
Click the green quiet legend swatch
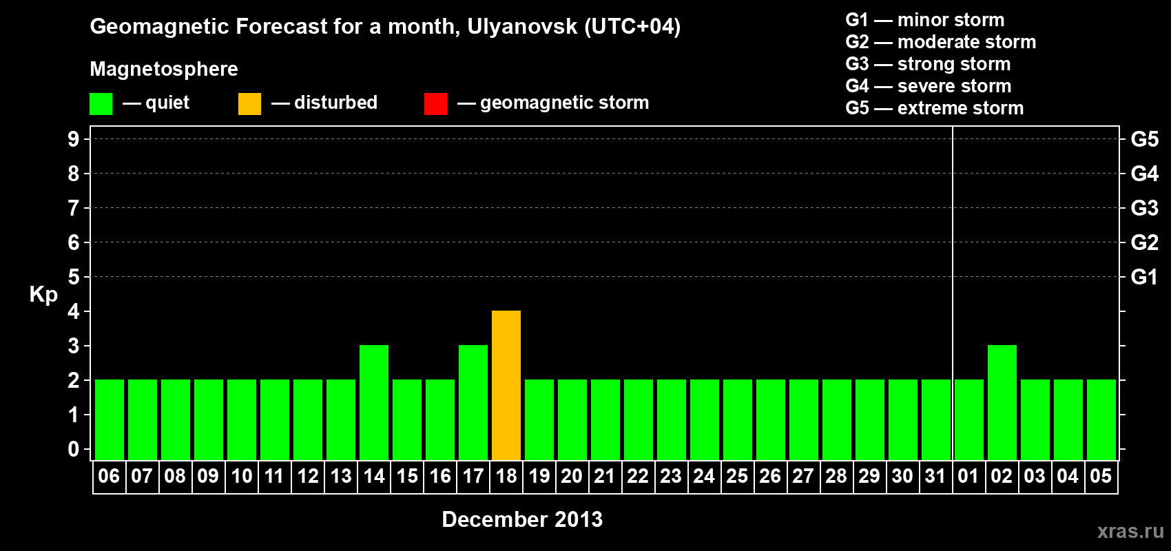101,104
